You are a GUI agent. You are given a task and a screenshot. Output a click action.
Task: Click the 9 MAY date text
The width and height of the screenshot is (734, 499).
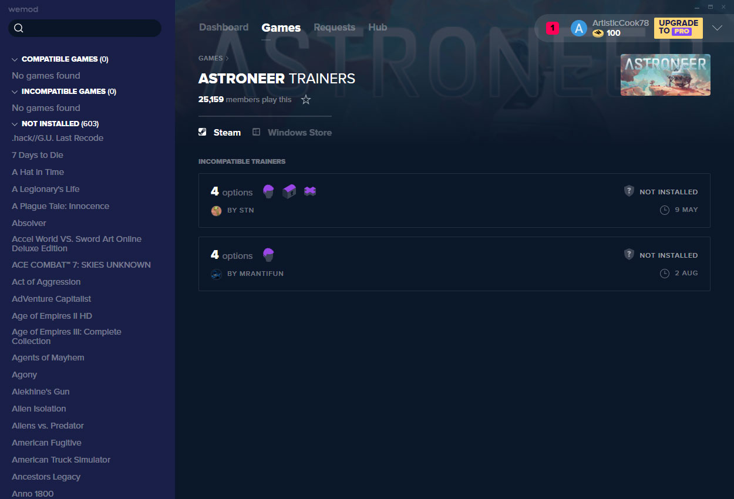(686, 210)
